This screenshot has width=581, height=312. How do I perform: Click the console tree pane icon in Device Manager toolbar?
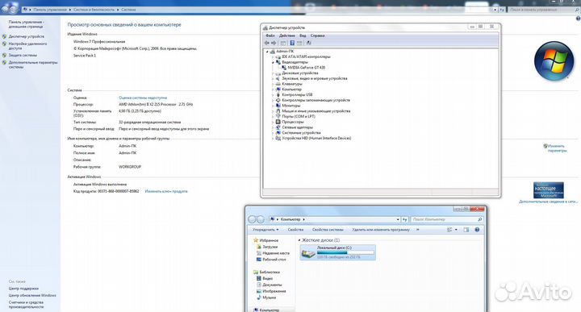[x=283, y=43]
